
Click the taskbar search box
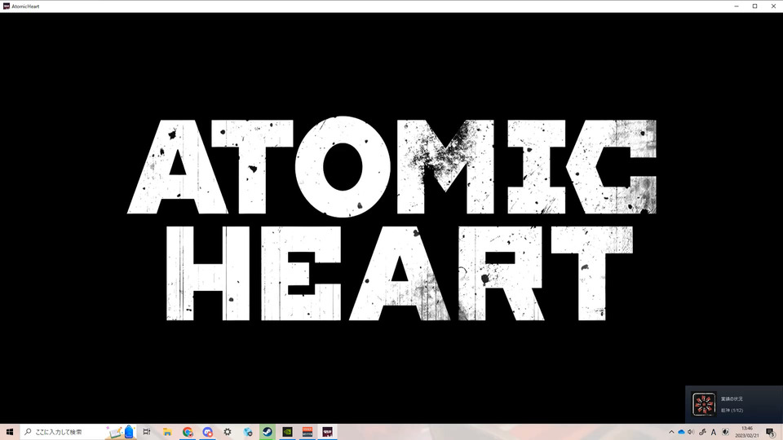point(78,432)
